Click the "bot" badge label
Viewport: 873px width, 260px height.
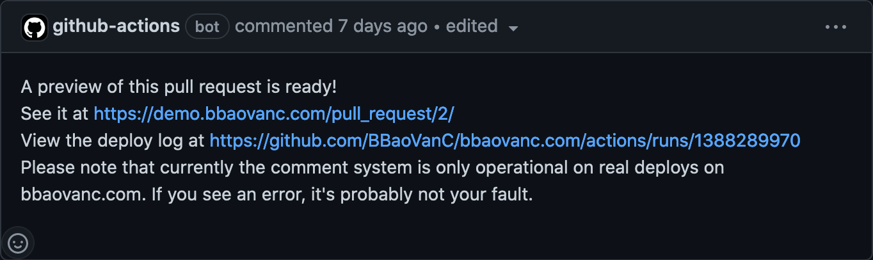coord(207,27)
